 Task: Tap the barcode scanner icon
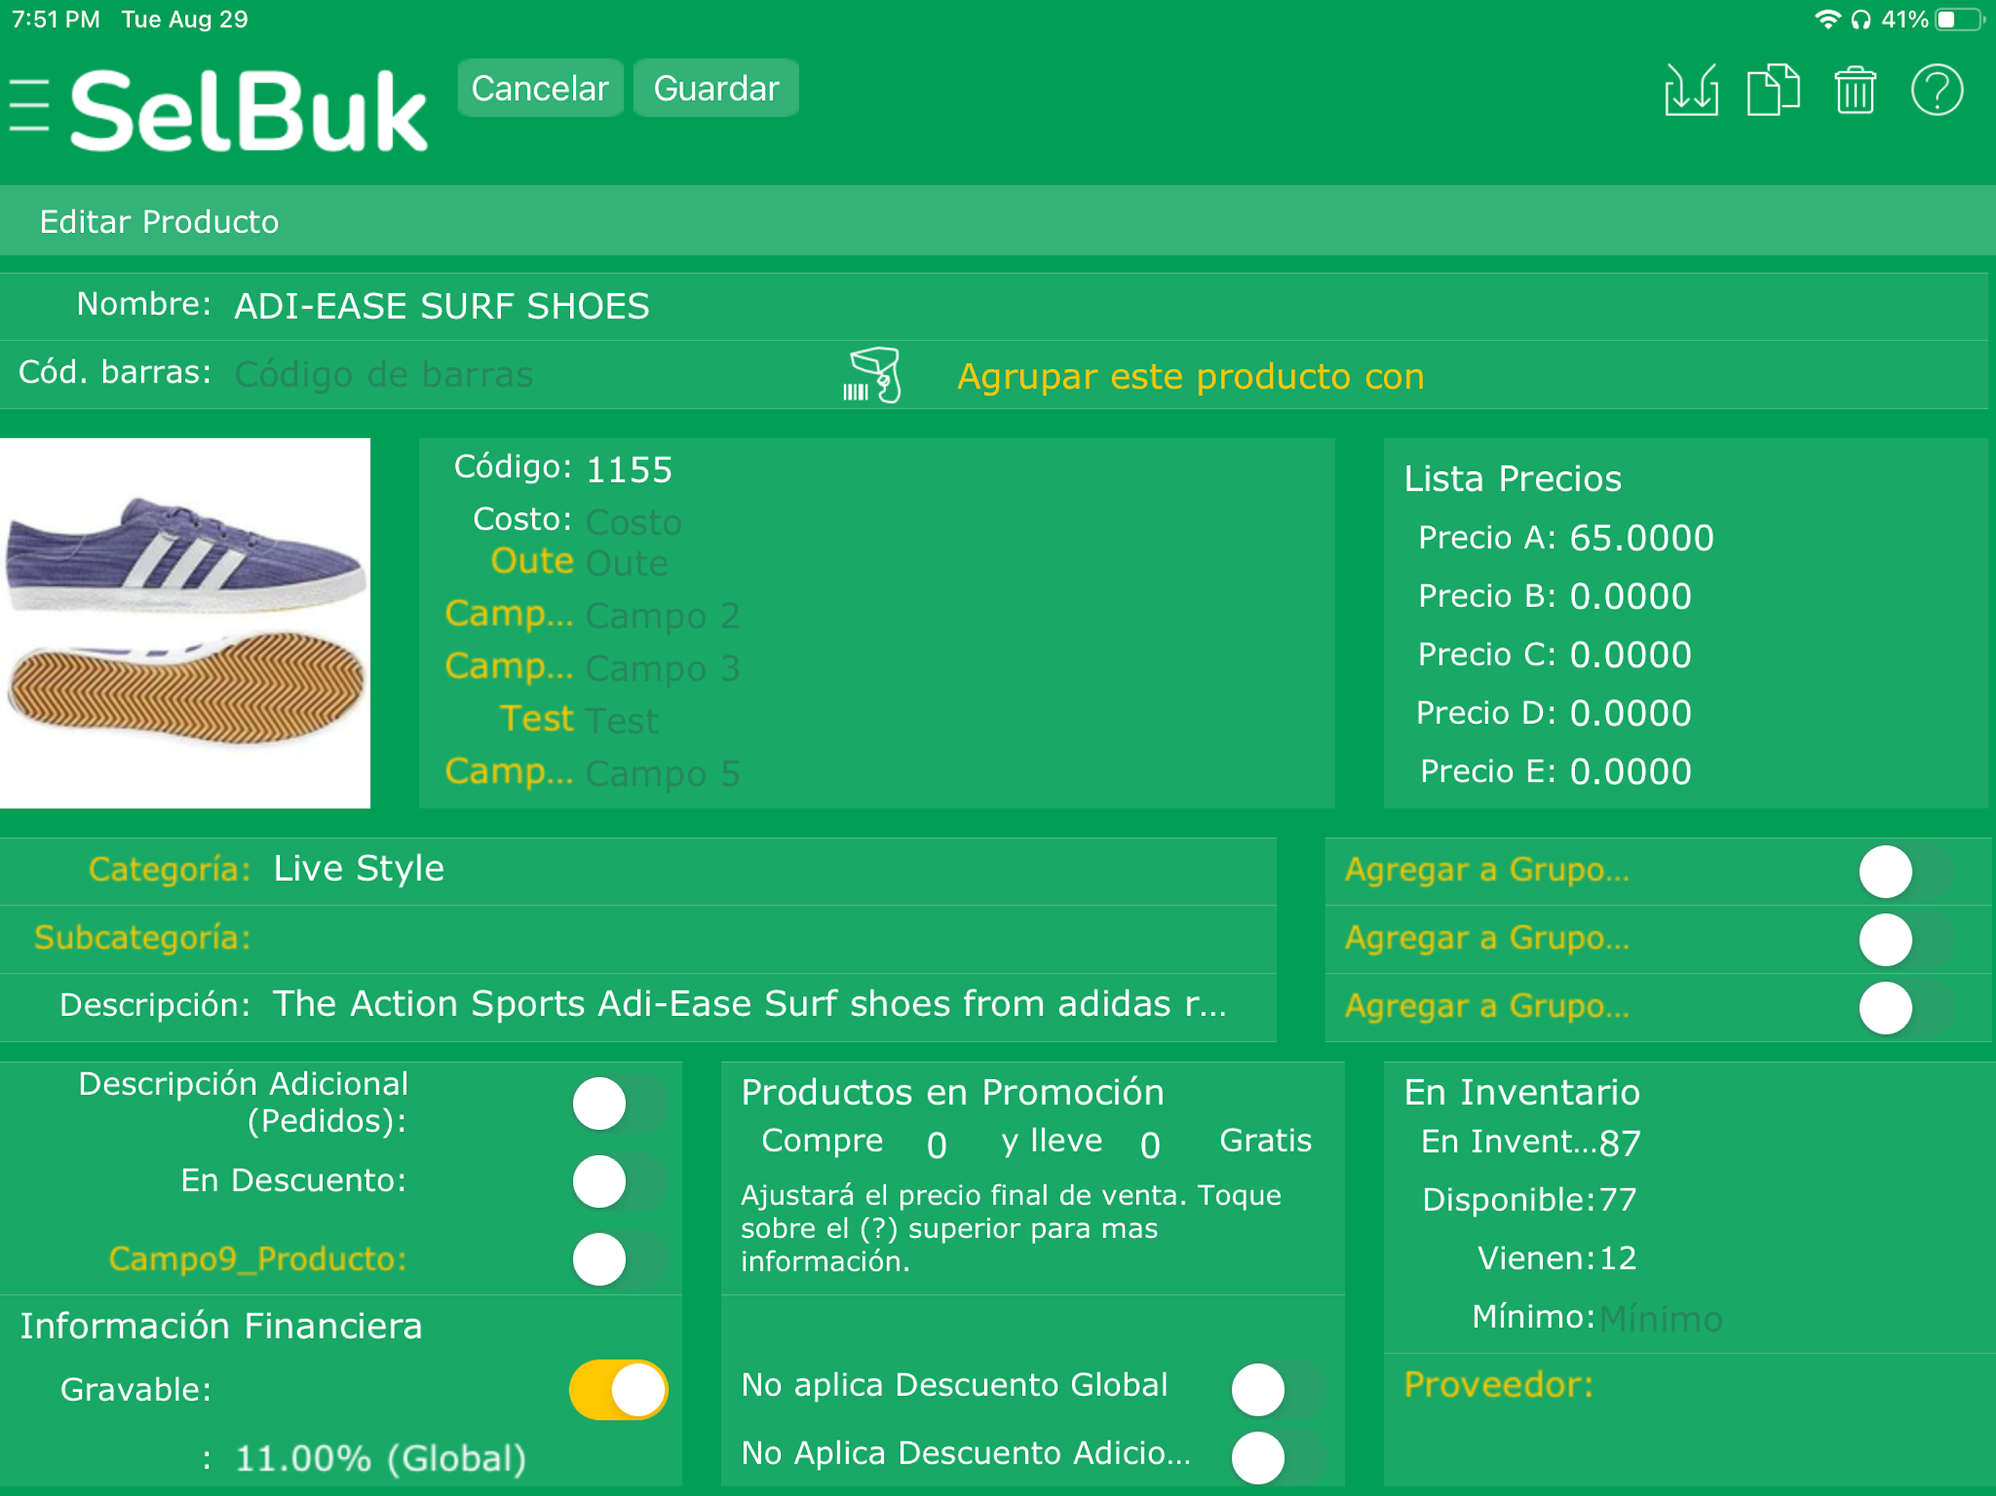click(872, 375)
